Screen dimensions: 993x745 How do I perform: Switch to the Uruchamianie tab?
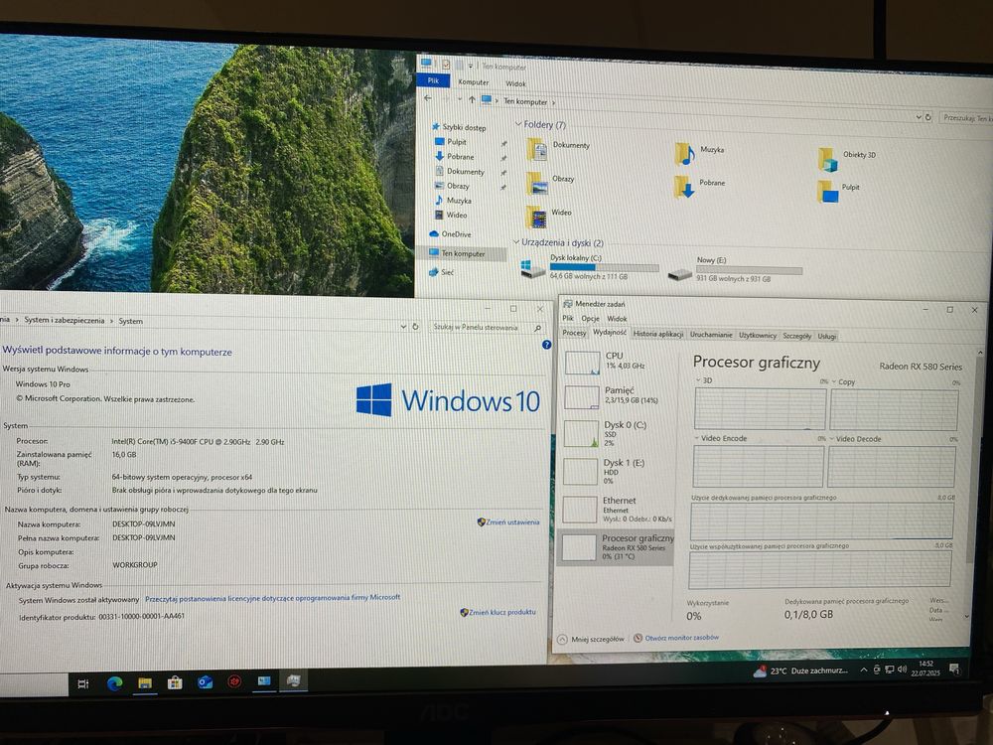coord(711,335)
